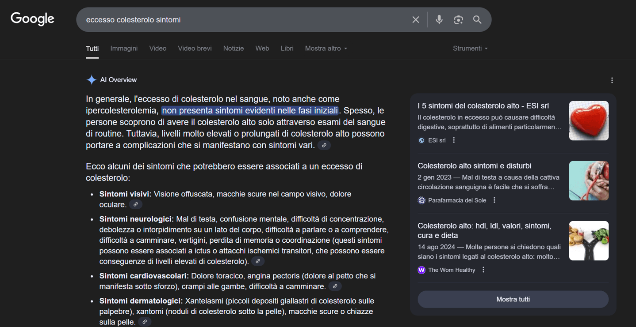Clear the search query with the X icon
Viewport: 636px width, 327px height.
pos(415,20)
